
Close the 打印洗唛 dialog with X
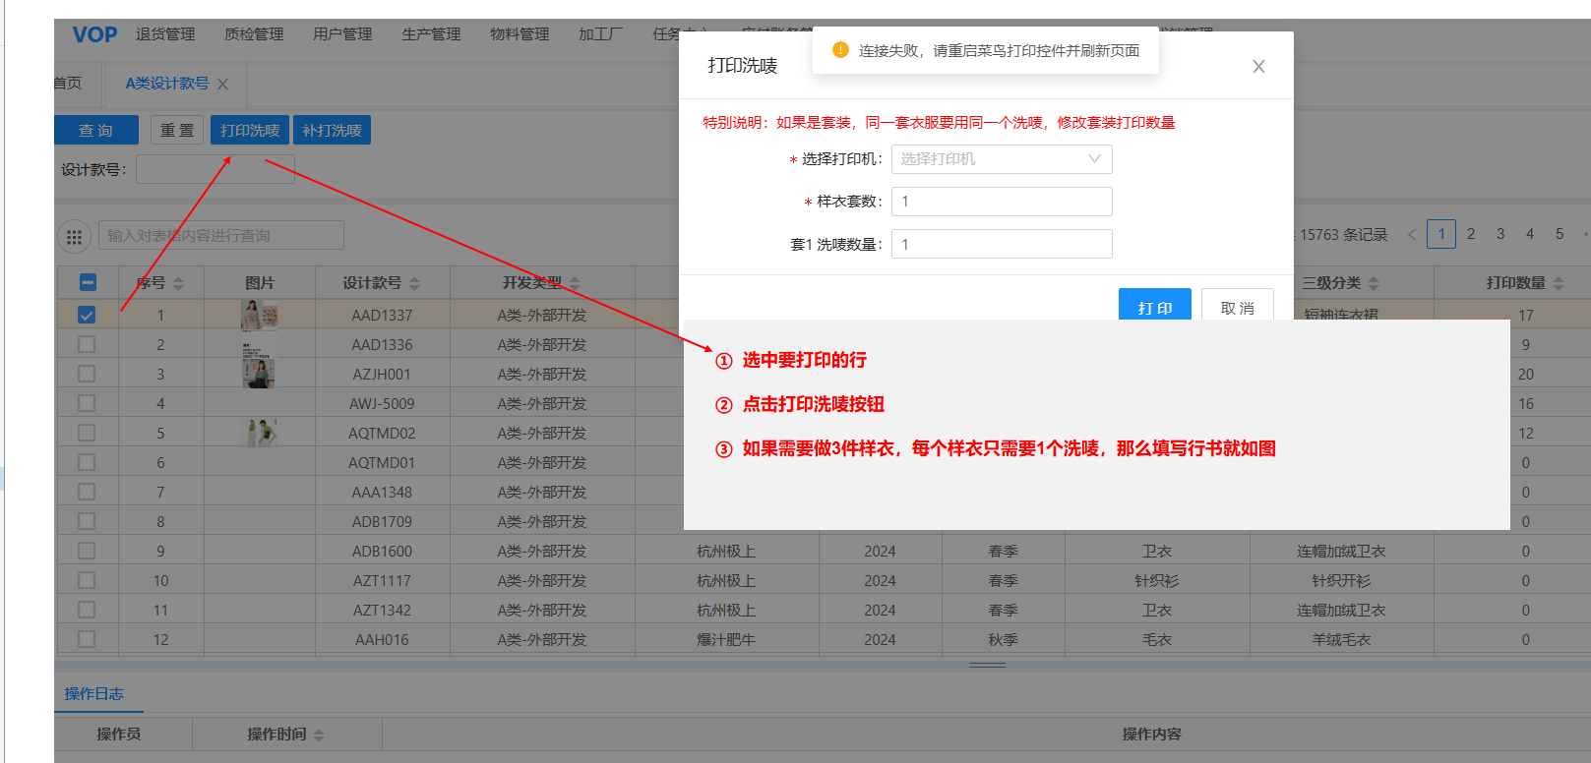point(1258,67)
